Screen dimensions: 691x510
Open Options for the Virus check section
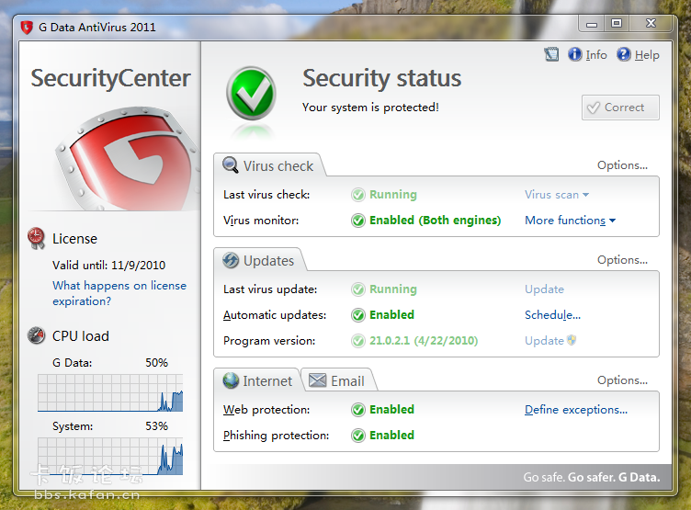click(x=622, y=165)
